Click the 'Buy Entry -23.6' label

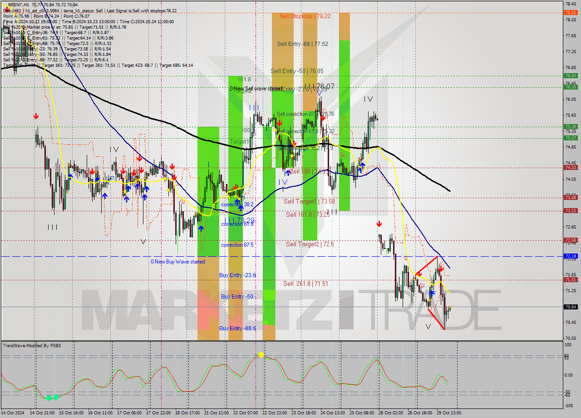click(x=237, y=275)
